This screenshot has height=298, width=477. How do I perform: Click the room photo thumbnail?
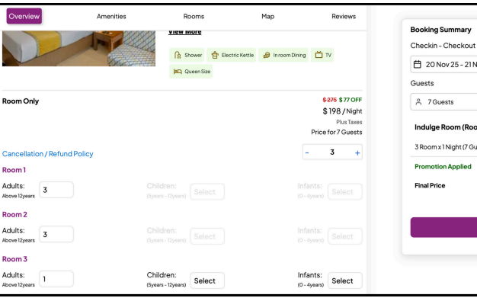[x=78, y=48]
